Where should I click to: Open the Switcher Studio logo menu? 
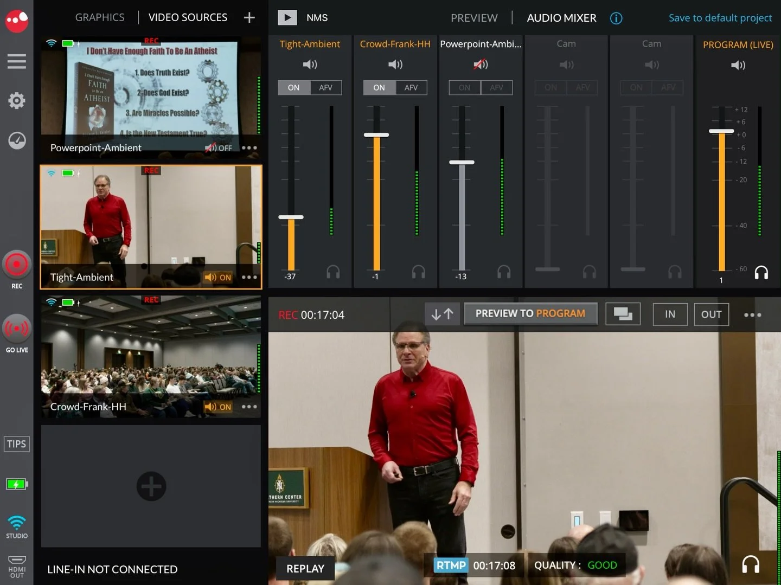(17, 21)
